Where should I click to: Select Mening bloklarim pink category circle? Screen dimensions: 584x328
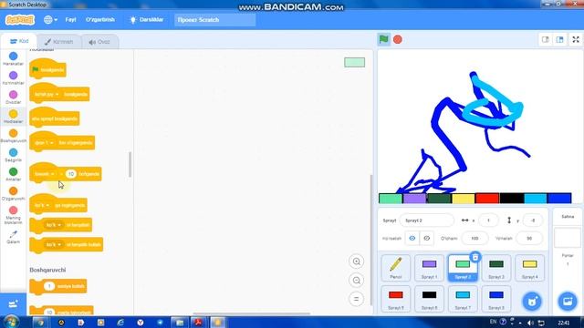pyautogui.click(x=13, y=210)
